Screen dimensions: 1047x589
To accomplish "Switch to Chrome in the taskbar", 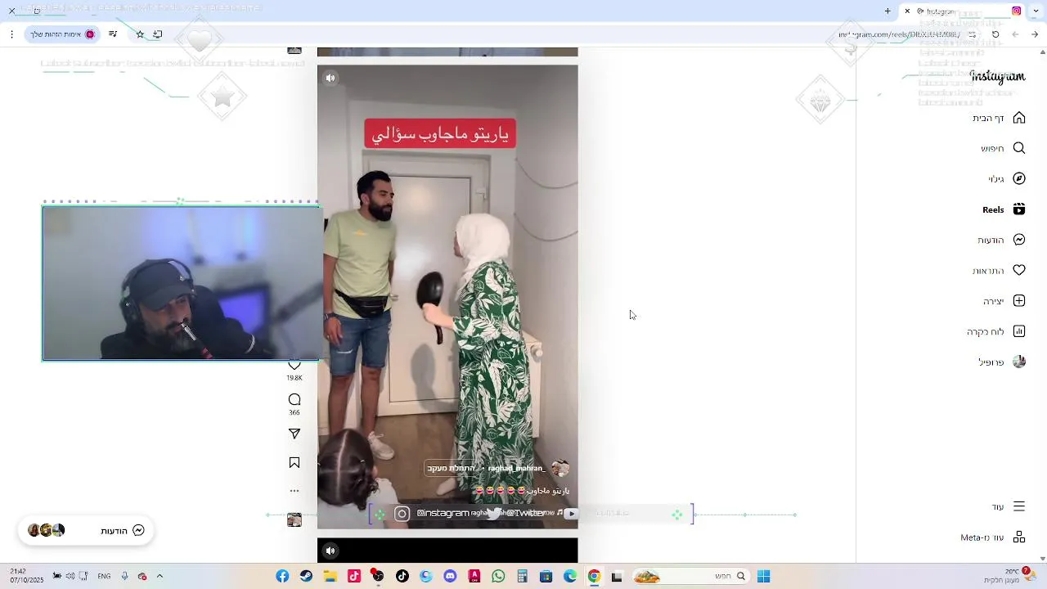I will [x=594, y=577].
